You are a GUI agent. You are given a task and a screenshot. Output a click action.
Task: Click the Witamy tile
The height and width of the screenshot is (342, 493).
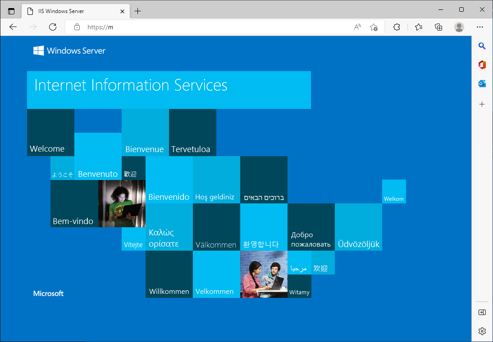pyautogui.click(x=299, y=286)
